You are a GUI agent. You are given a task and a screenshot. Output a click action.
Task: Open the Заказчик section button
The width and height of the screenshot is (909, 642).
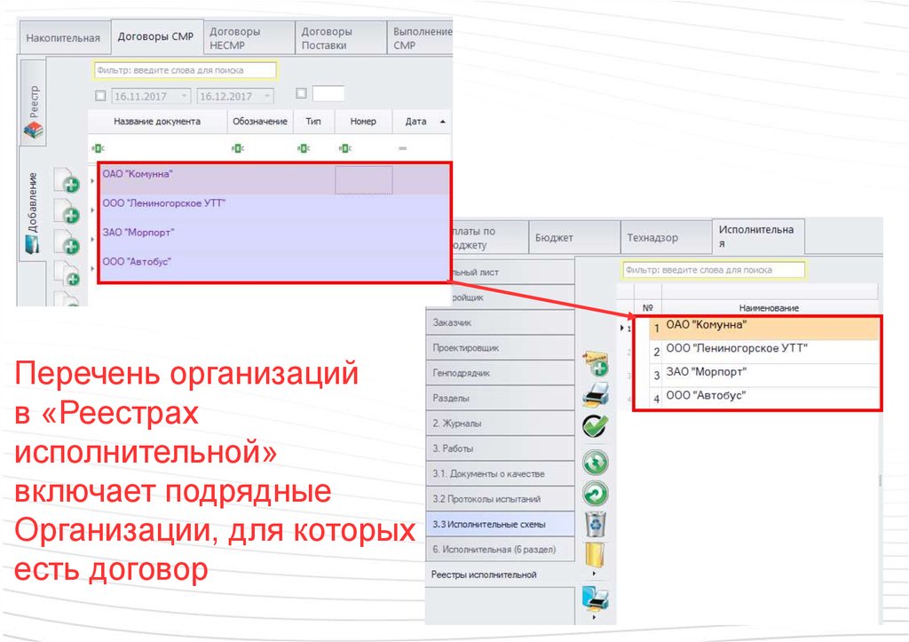(500, 322)
